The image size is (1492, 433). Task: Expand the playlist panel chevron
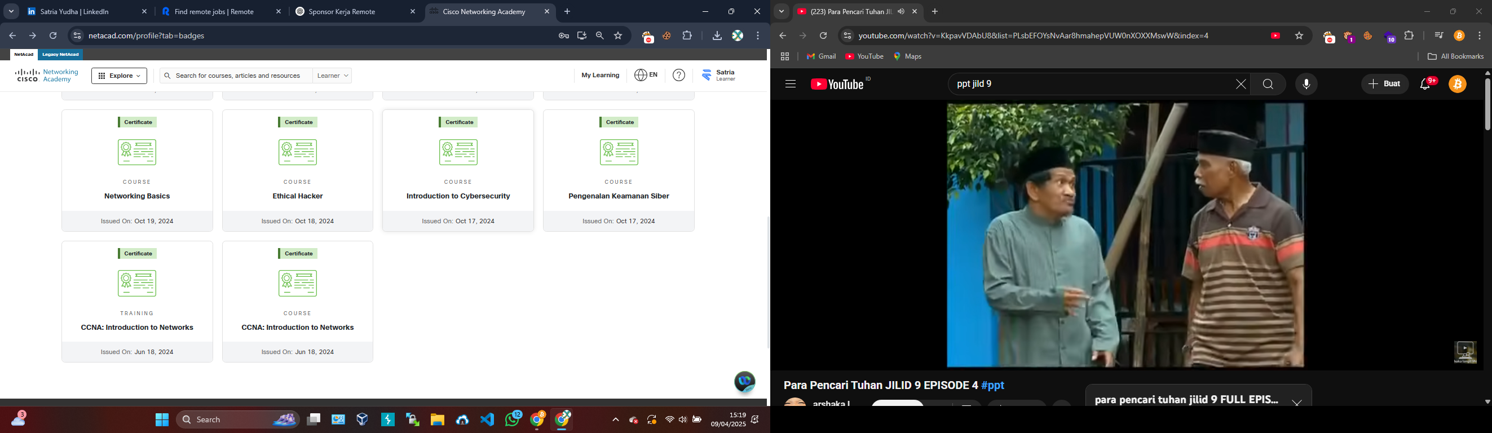pos(1297,401)
